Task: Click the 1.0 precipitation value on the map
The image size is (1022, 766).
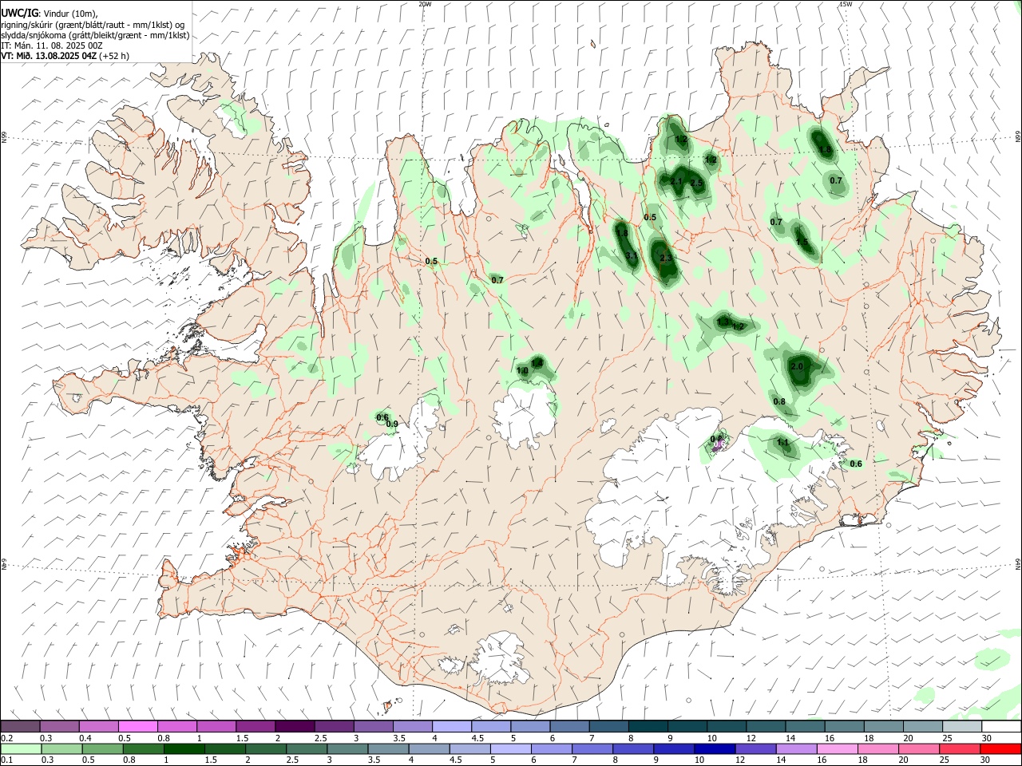Action: [522, 370]
